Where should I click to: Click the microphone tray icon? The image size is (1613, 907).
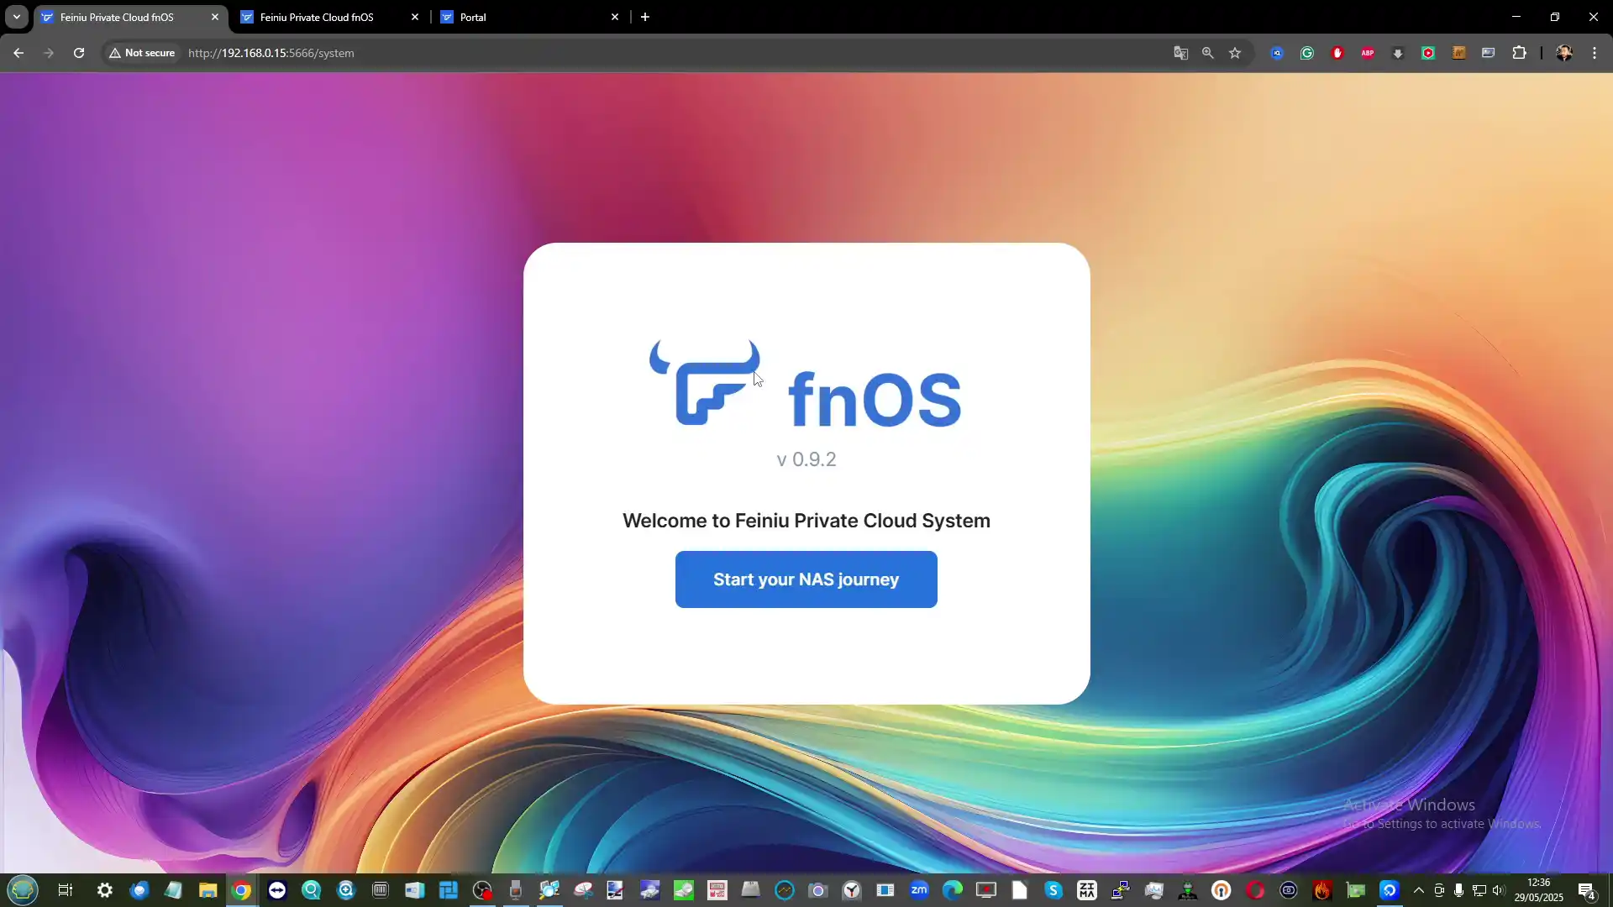(1459, 890)
